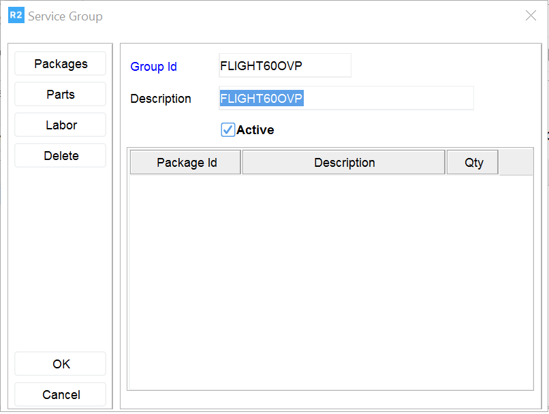Sort by the Package Id column header
The image size is (549, 414).
tap(186, 163)
